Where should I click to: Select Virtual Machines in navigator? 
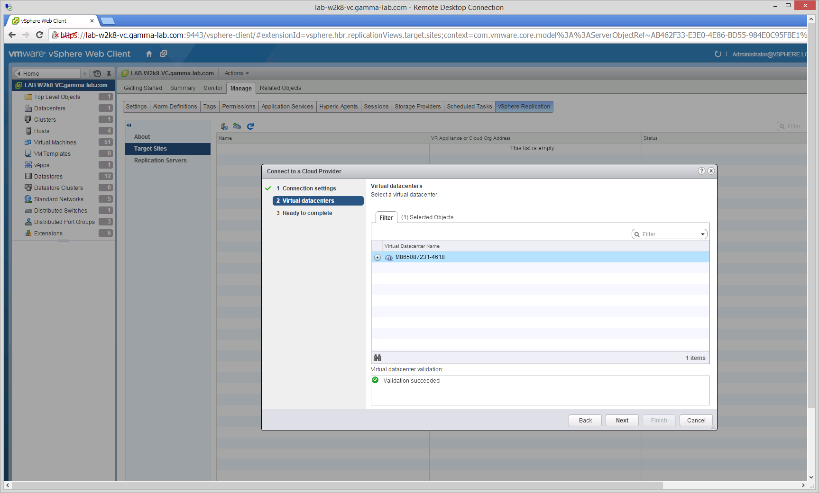(x=55, y=143)
